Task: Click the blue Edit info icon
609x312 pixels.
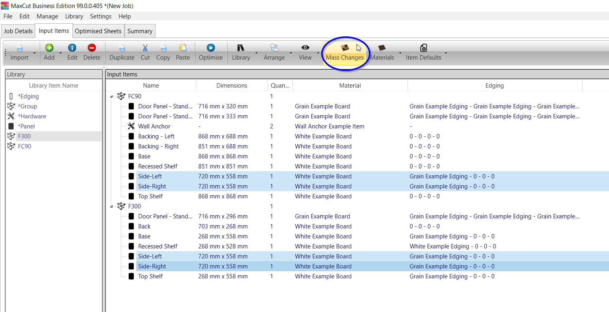Action: [x=72, y=48]
